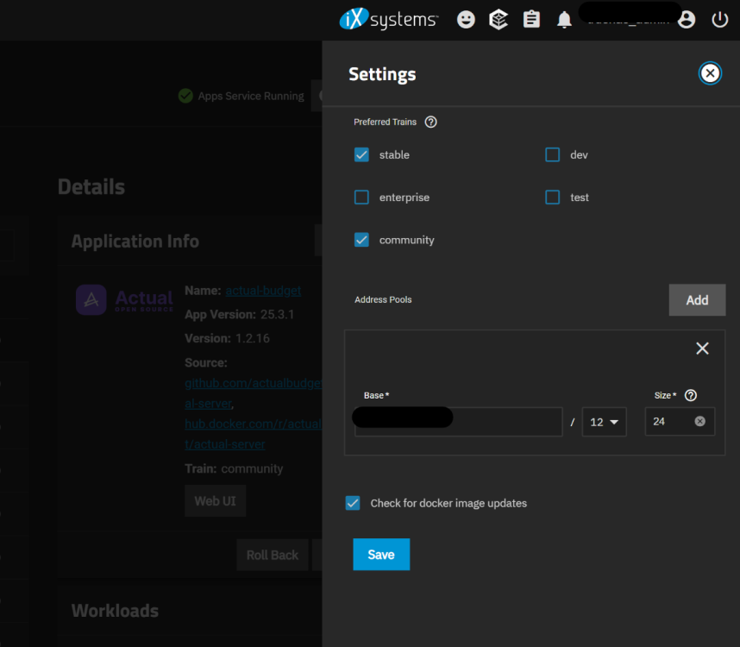Open the user account icon

687,20
